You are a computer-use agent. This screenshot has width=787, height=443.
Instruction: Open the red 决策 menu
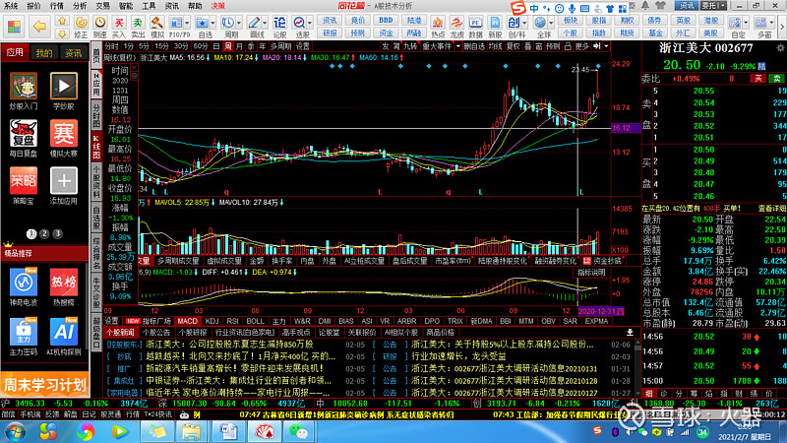coord(217,6)
